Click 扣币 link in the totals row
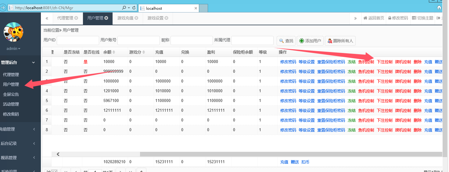This screenshot has width=449, height=172. point(305,162)
